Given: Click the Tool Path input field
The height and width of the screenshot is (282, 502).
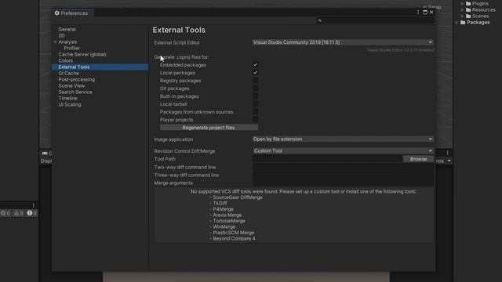Looking at the screenshot, I should coord(327,159).
